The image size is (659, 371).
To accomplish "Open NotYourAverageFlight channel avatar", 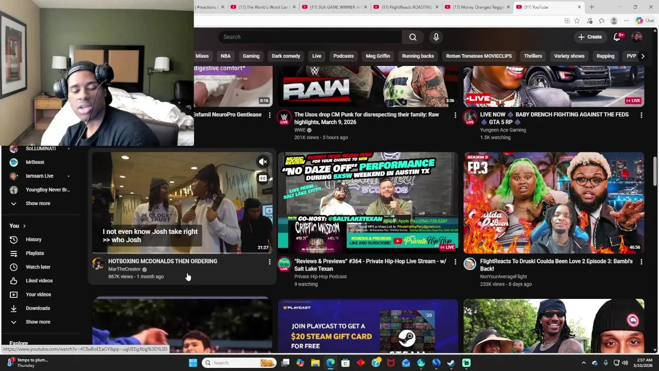I will [470, 264].
